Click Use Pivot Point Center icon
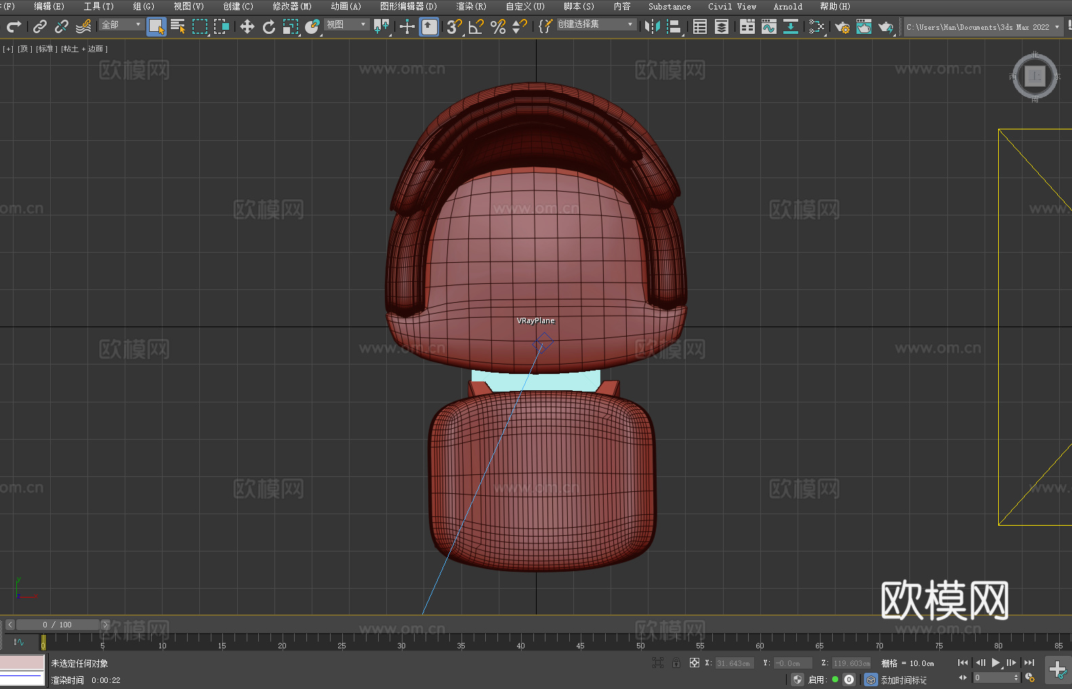The width and height of the screenshot is (1072, 689). [382, 26]
